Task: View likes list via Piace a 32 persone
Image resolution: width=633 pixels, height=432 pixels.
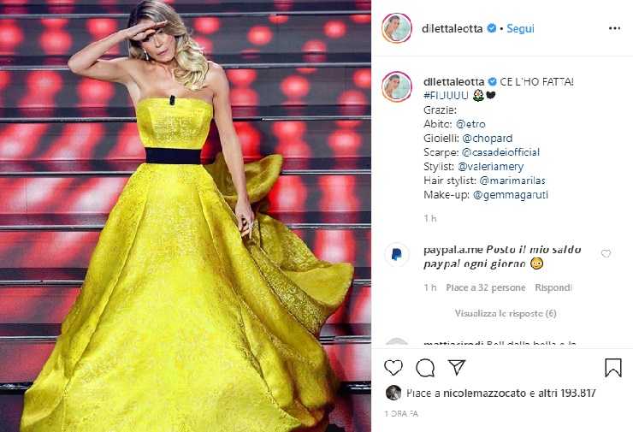Action: point(486,287)
